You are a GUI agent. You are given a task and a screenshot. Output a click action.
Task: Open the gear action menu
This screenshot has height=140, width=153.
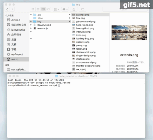click(65, 9)
